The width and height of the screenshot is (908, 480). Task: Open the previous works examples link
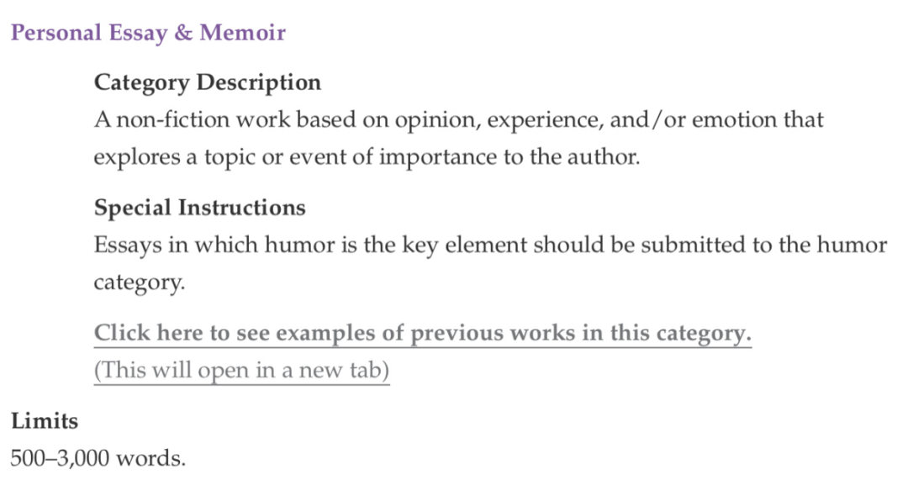tap(423, 333)
